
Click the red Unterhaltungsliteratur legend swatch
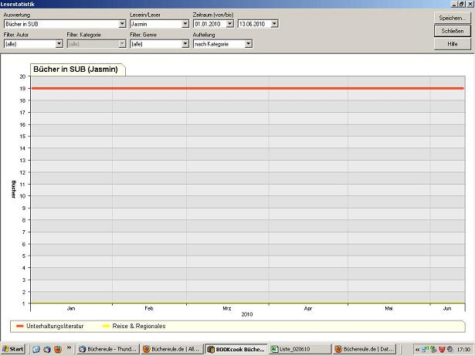click(x=20, y=327)
